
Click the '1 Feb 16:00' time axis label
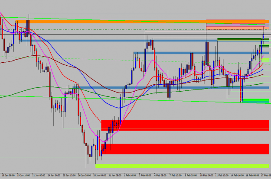click(130, 176)
